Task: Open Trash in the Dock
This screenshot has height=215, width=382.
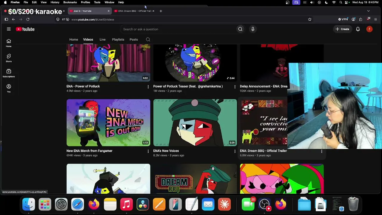Action: tap(353, 204)
